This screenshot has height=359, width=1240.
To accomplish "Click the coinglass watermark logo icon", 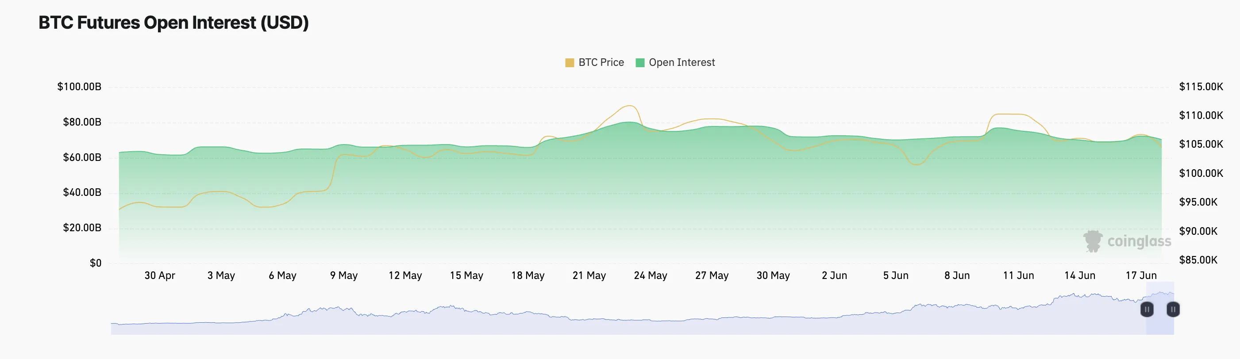I will pos(1093,241).
